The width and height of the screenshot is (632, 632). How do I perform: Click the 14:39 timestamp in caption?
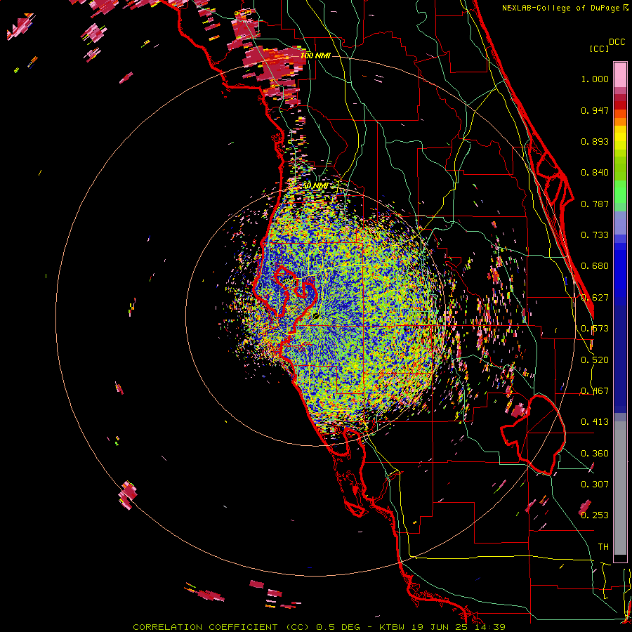(491, 627)
